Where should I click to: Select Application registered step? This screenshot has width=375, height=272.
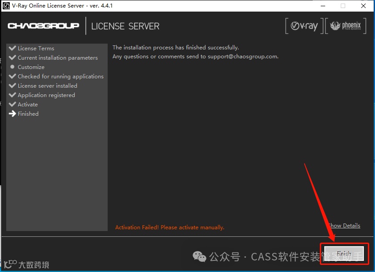coord(46,95)
